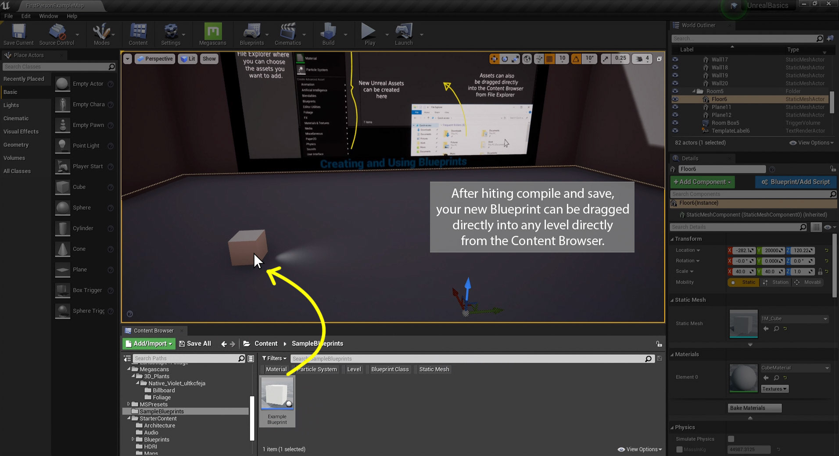839x456 pixels.
Task: Click the Save Current toolbar icon
Action: coord(18,34)
